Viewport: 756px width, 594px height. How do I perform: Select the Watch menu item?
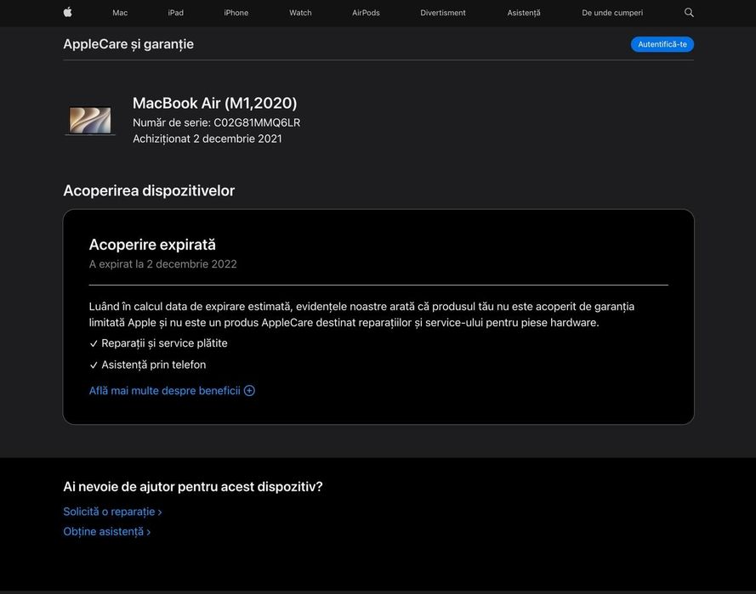(x=300, y=13)
